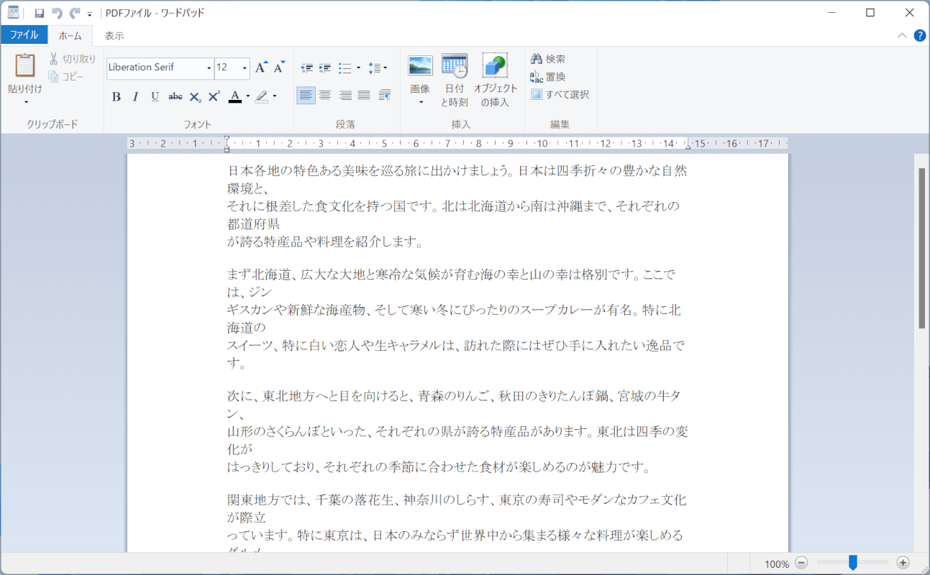This screenshot has width=930, height=575.
Task: Click the Increase Indent icon
Action: click(325, 68)
